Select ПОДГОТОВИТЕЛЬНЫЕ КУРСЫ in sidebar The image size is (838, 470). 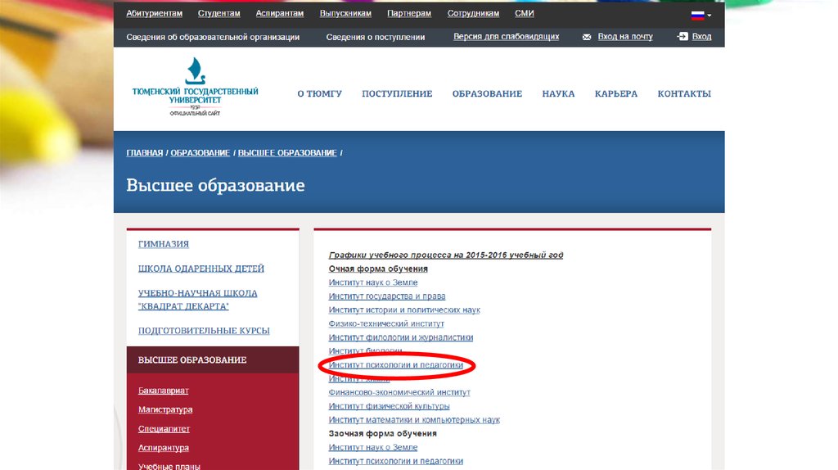point(204,331)
